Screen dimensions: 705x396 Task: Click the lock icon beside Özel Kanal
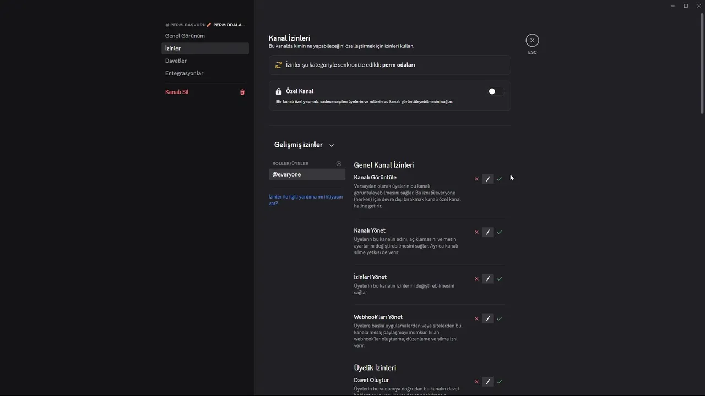click(x=279, y=91)
